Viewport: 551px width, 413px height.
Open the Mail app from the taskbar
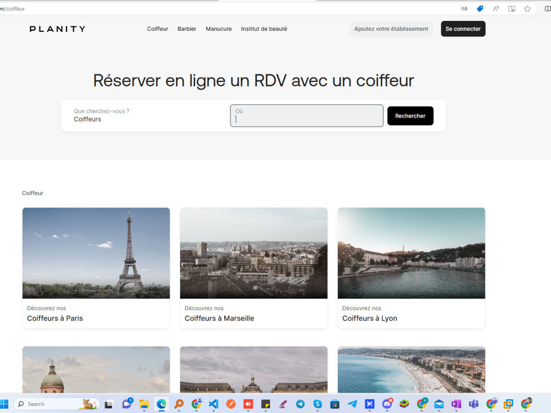(x=439, y=404)
